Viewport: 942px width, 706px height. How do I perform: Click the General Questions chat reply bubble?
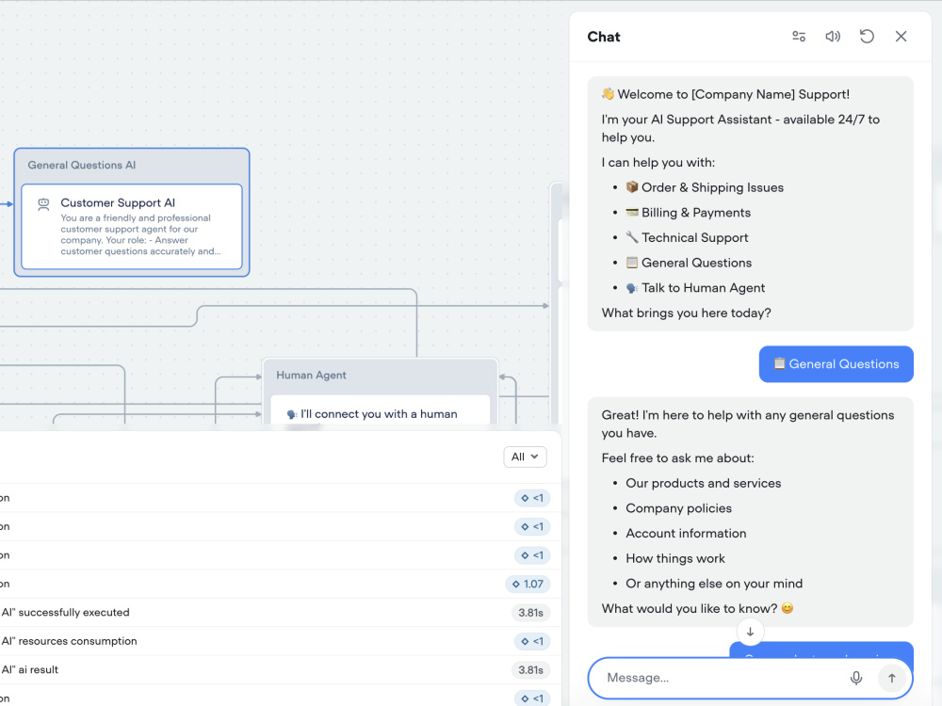coord(836,363)
